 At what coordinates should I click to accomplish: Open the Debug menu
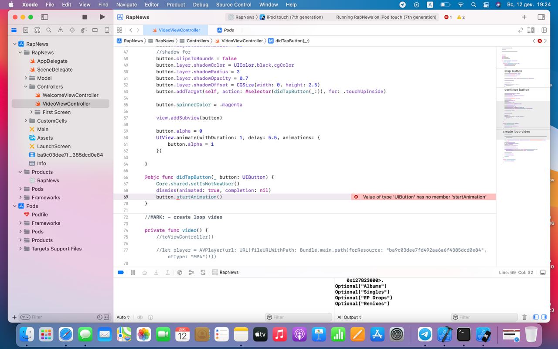click(201, 4)
